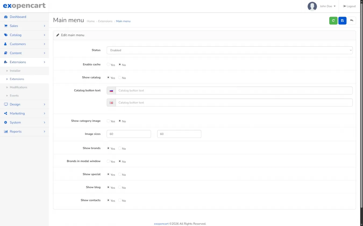
Task: Click the Logout link
Action: tap(349, 6)
